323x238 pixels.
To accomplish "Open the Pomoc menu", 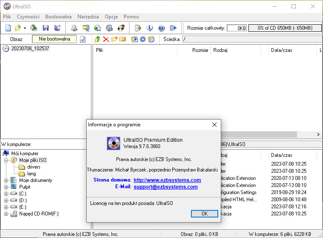I will tap(132, 17).
